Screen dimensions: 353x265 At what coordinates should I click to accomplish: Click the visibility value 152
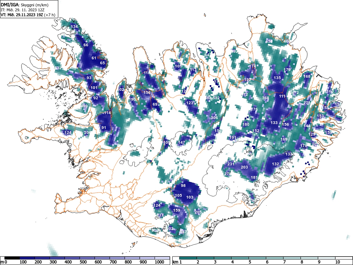(x=256, y=131)
